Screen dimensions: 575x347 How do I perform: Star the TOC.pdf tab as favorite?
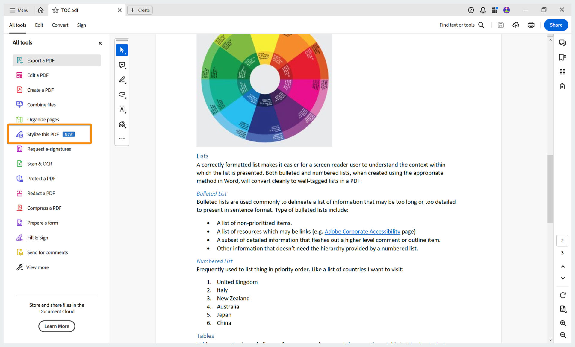tap(55, 10)
